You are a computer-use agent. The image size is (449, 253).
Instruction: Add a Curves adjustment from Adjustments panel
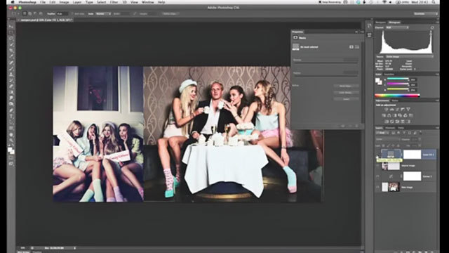click(397, 110)
